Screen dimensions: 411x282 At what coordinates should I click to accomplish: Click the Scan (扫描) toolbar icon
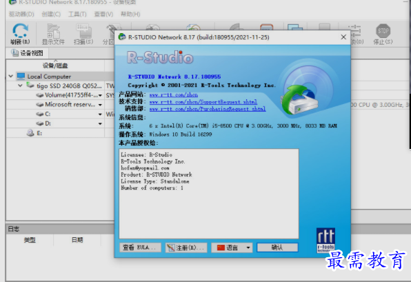click(83, 34)
